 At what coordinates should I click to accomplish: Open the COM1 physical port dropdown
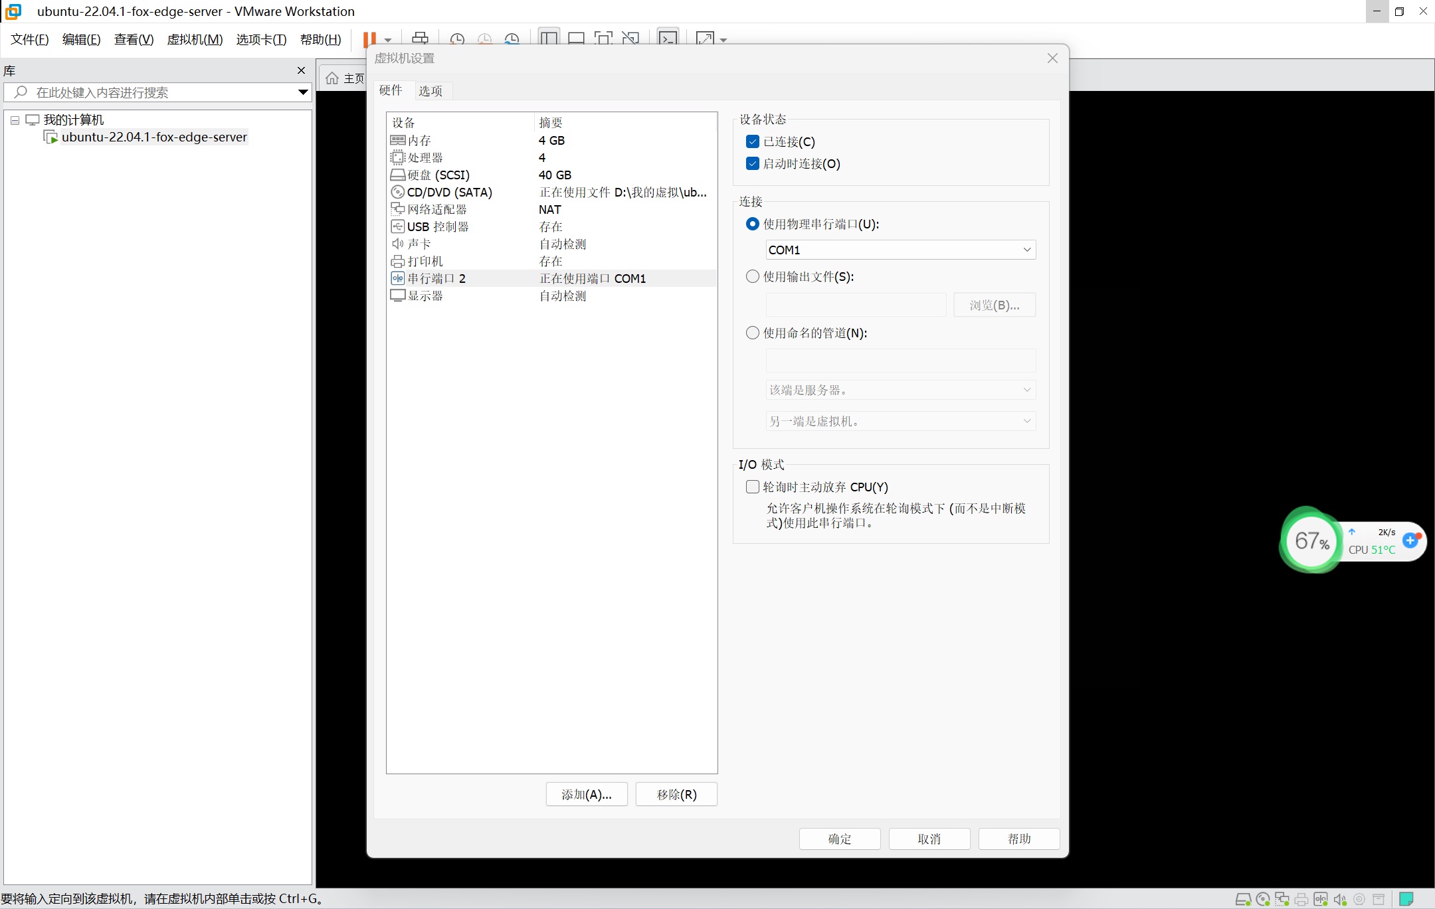click(x=900, y=250)
